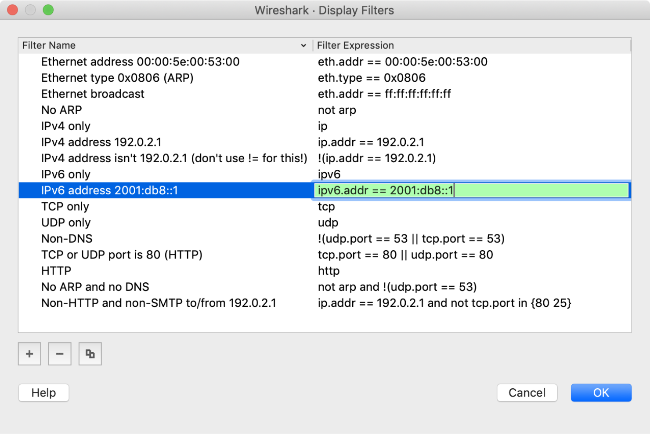Select the "UDP only" filter
The height and width of the screenshot is (434, 650).
66,222
